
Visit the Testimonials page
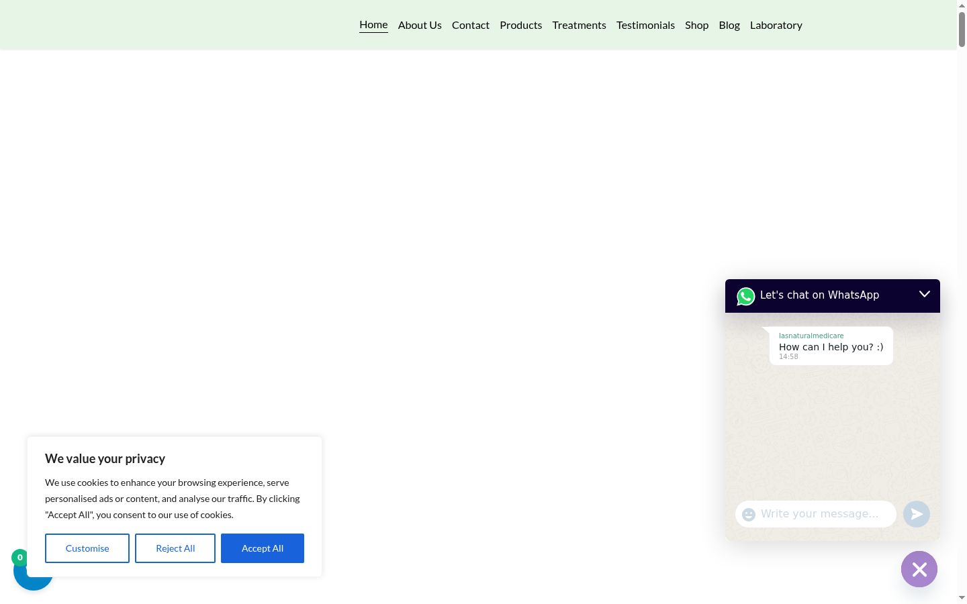(x=645, y=25)
